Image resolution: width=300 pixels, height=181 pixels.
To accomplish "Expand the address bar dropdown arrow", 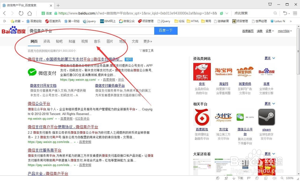I will [227, 13].
